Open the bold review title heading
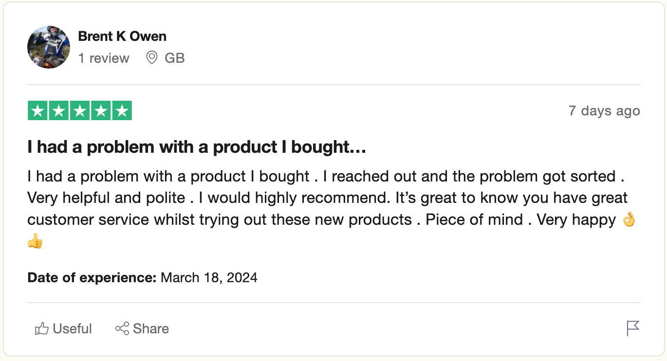The width and height of the screenshot is (667, 361). click(x=197, y=147)
